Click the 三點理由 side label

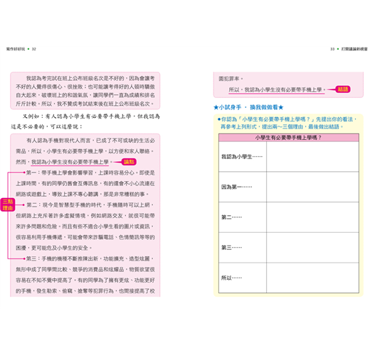pos(8,204)
